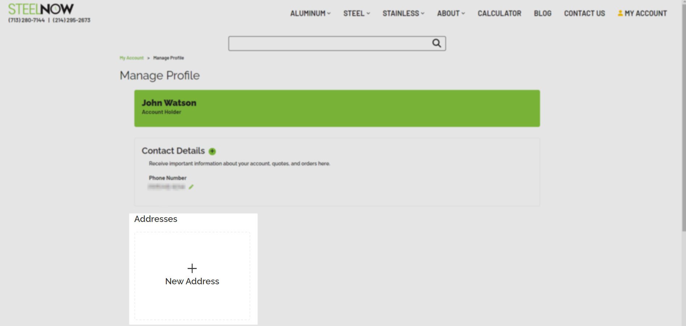Image resolution: width=686 pixels, height=326 pixels.
Task: Open the Blog menu item
Action: [x=542, y=13]
